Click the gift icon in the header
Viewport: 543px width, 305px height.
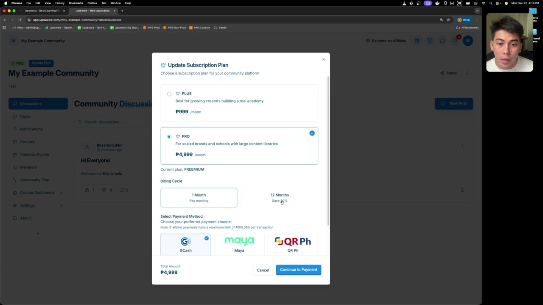[x=417, y=41]
